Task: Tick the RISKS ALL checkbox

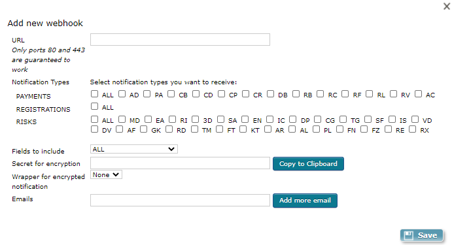Action: [94, 119]
